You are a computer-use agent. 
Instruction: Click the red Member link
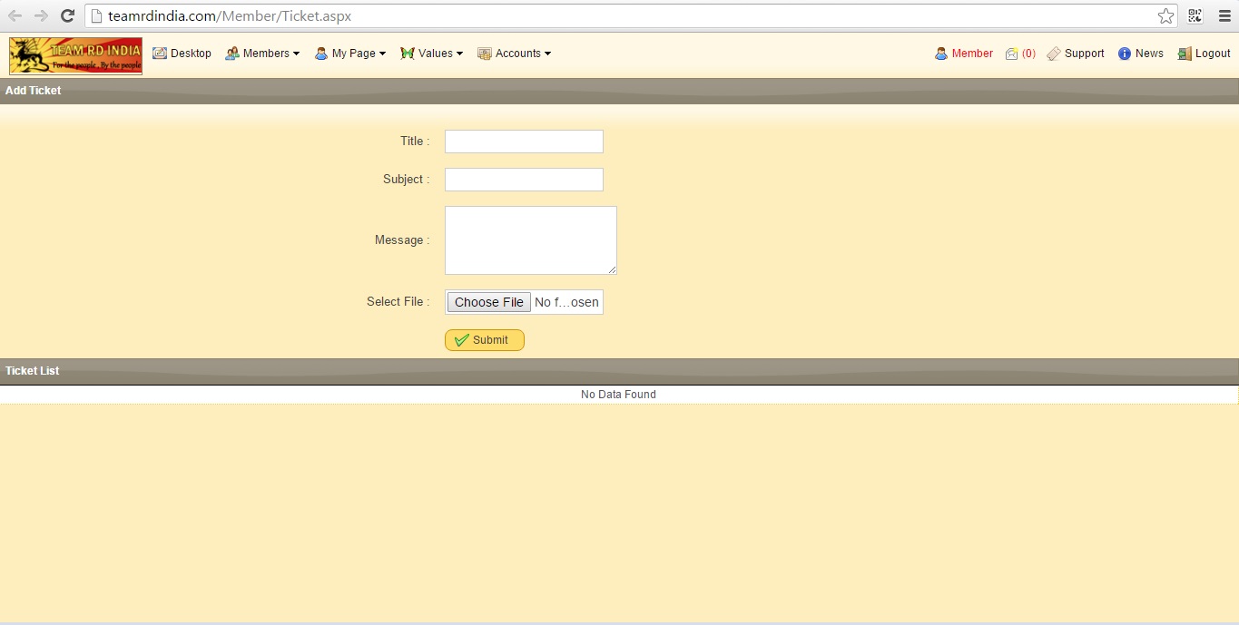(971, 54)
